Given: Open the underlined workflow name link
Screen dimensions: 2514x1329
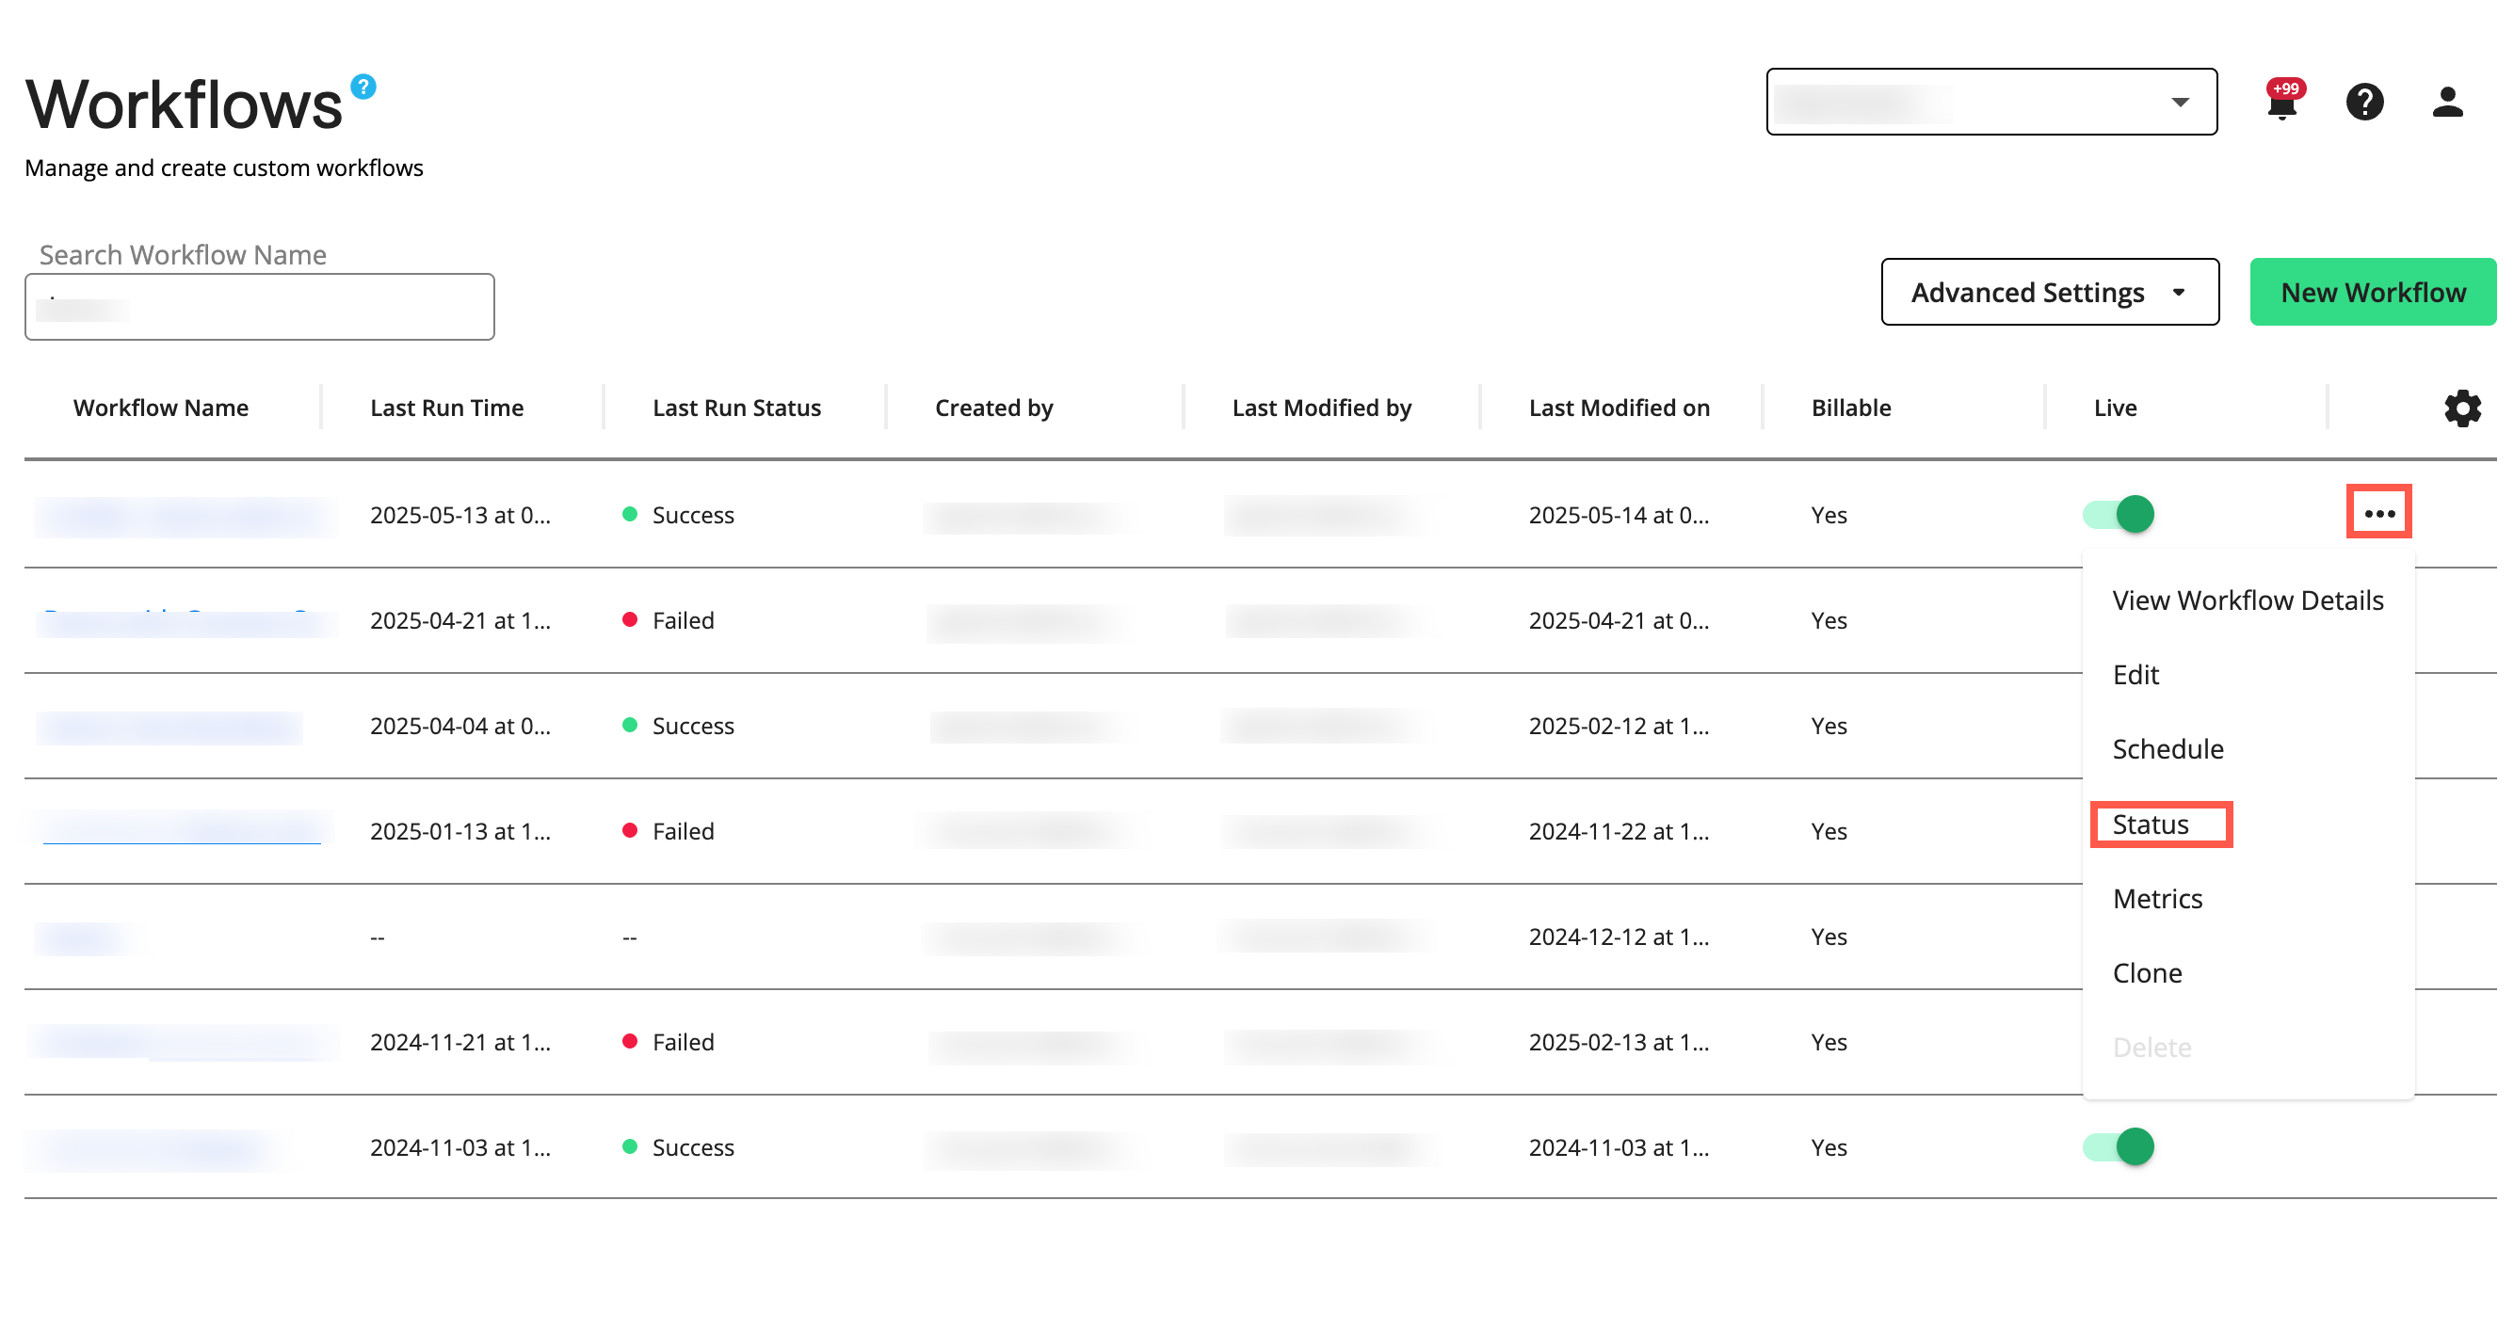Looking at the screenshot, I should coord(182,828).
